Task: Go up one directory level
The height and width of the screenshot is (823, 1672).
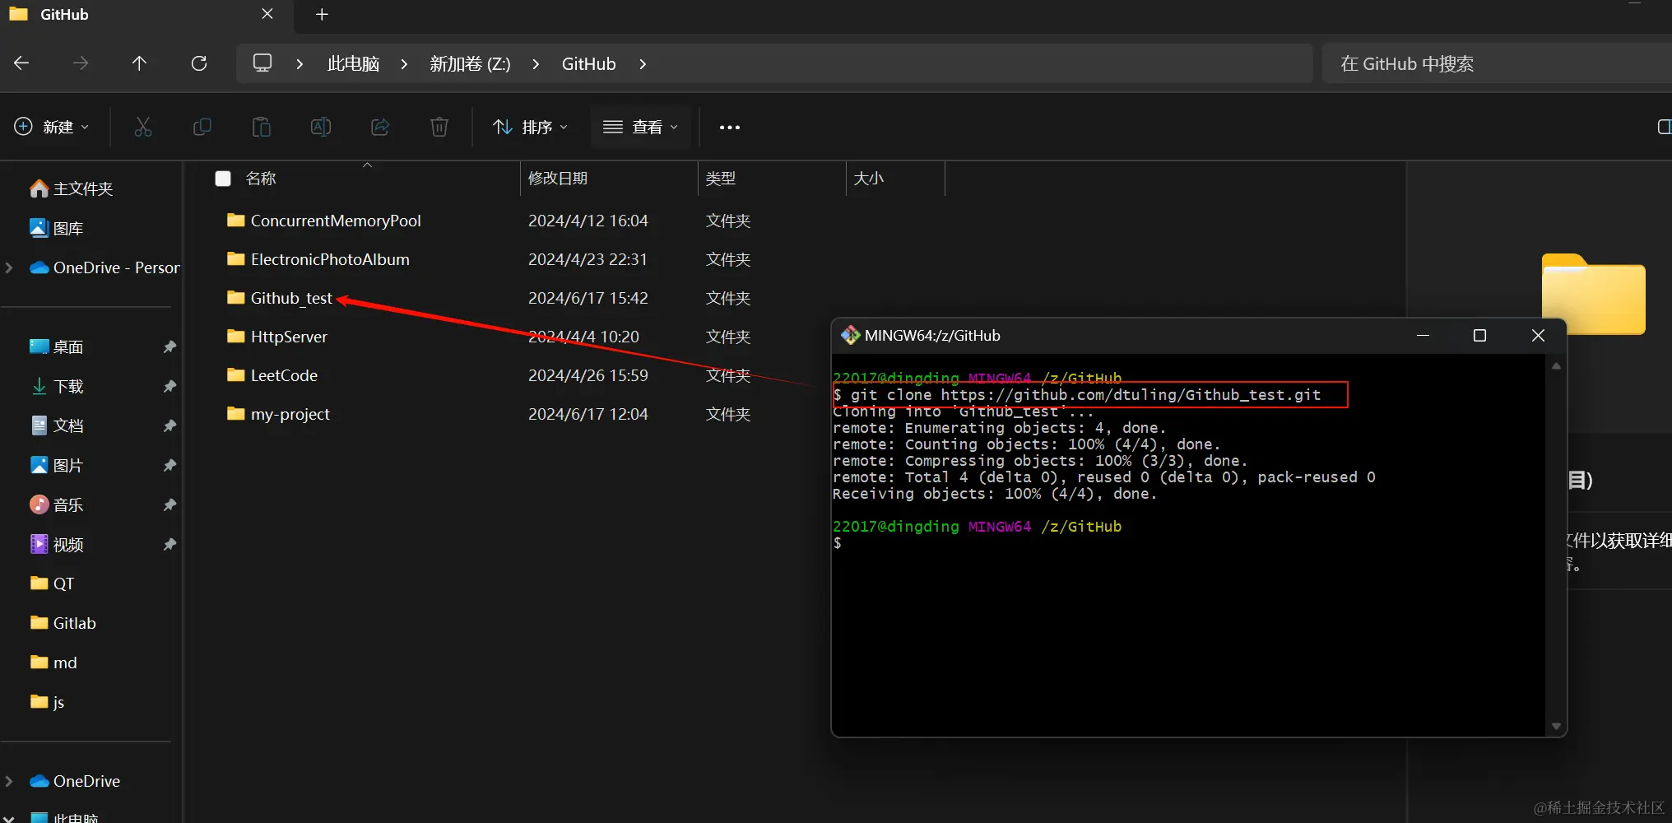Action: (x=139, y=63)
